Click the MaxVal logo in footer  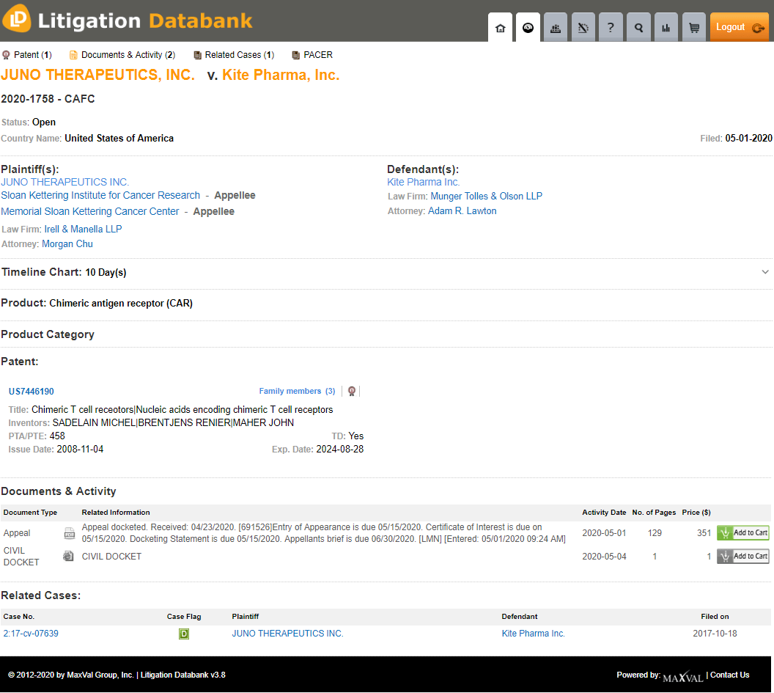coord(682,677)
